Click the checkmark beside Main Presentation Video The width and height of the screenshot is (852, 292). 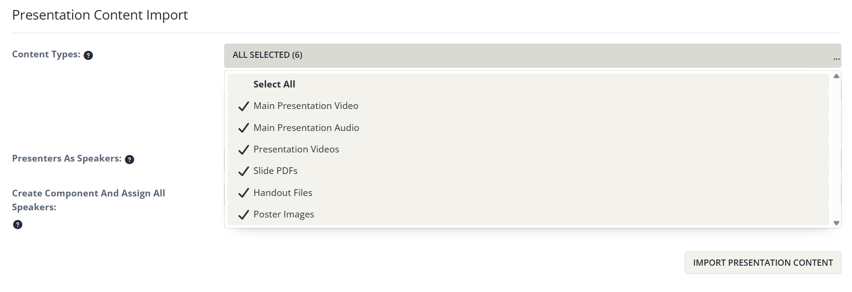[243, 106]
